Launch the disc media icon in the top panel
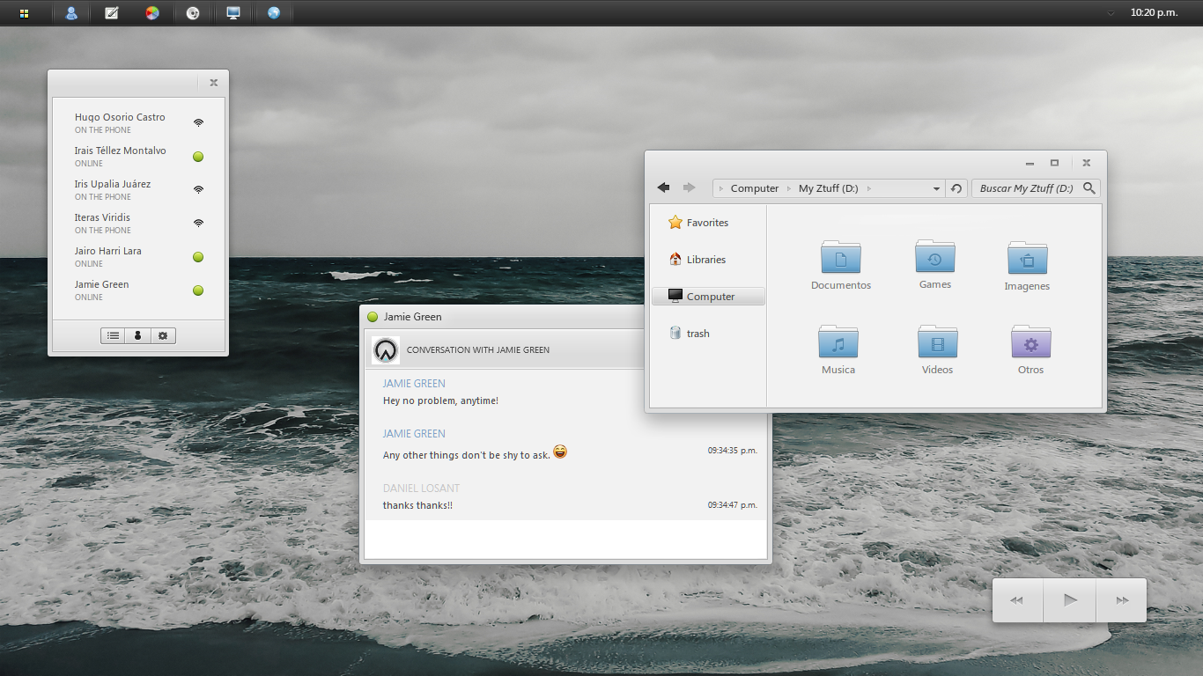Viewport: 1203px width, 676px height. pos(193,13)
